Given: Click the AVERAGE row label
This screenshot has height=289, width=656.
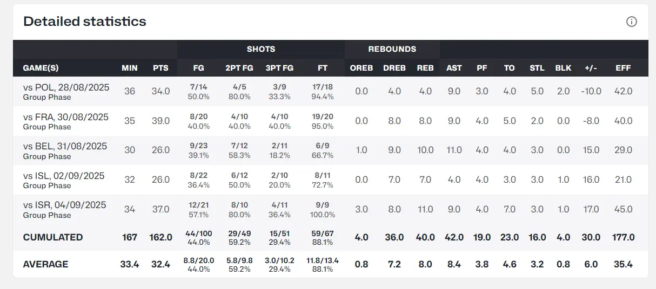Looking at the screenshot, I should (x=45, y=264).
